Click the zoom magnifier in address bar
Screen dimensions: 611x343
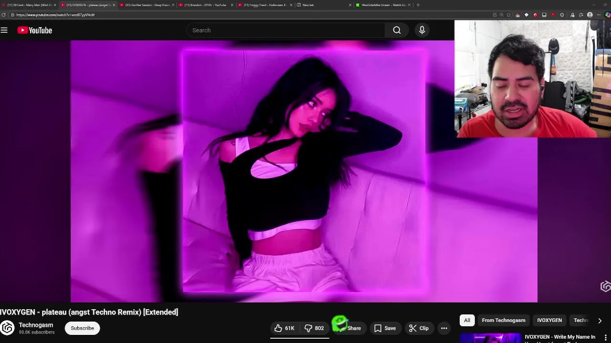point(501,15)
